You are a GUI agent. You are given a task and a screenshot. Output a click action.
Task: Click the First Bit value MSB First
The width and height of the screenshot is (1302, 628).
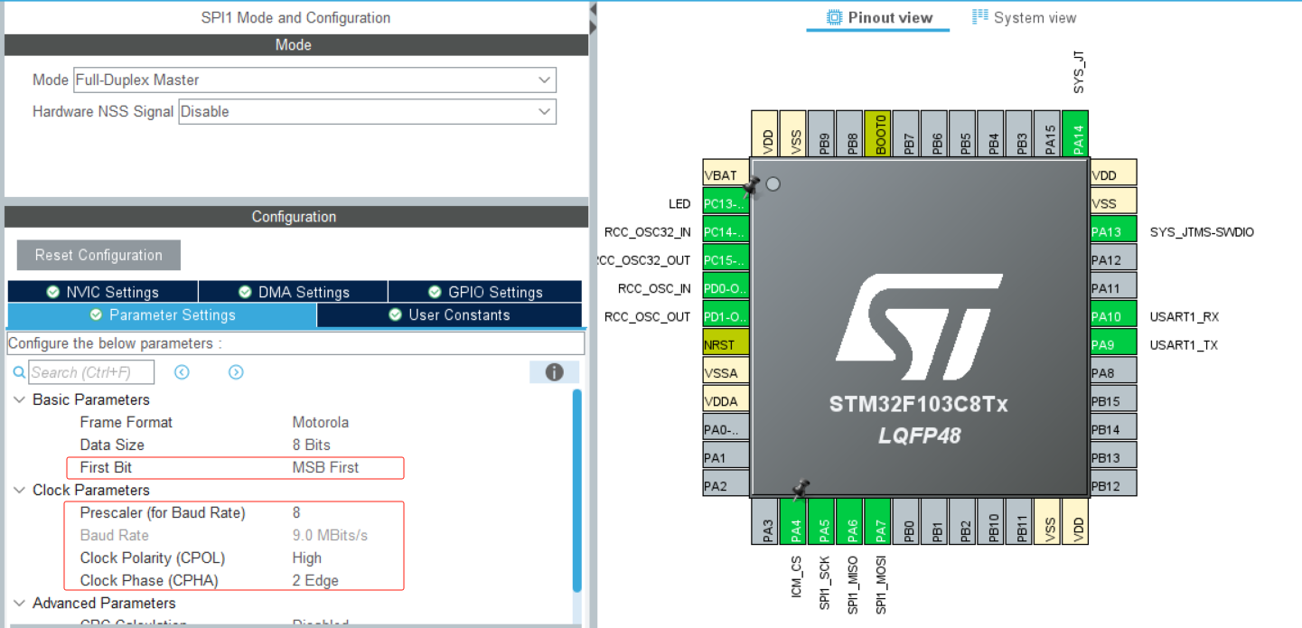(x=325, y=467)
